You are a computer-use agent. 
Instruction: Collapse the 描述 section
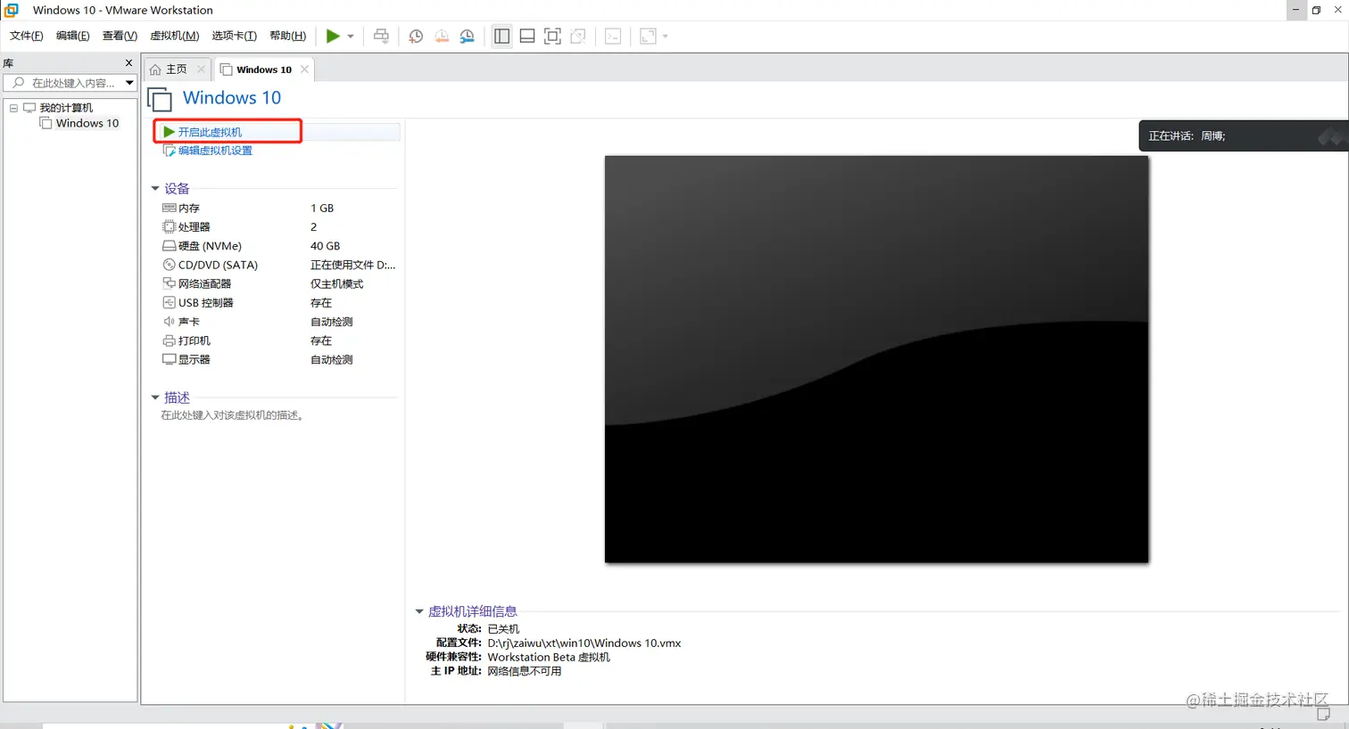click(x=155, y=397)
